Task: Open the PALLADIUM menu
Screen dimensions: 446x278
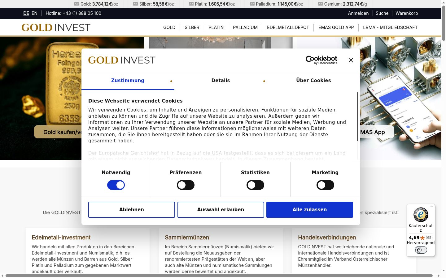Action: (245, 27)
